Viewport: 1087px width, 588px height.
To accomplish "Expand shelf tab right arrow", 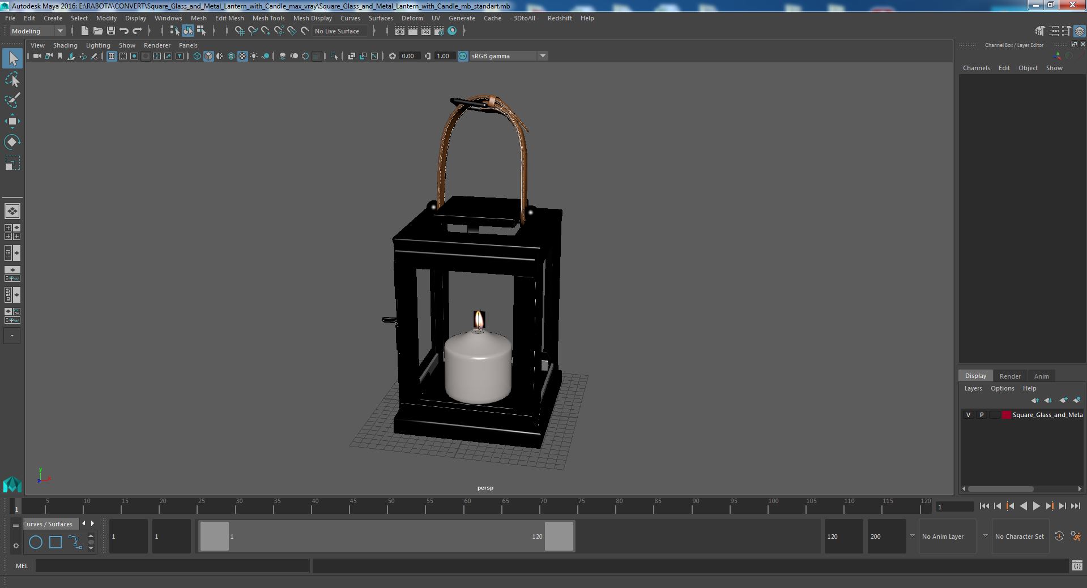I will pyautogui.click(x=92, y=523).
